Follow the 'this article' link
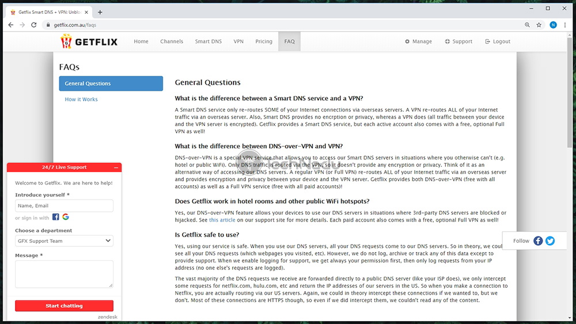The width and height of the screenshot is (576, 324). tap(222, 220)
